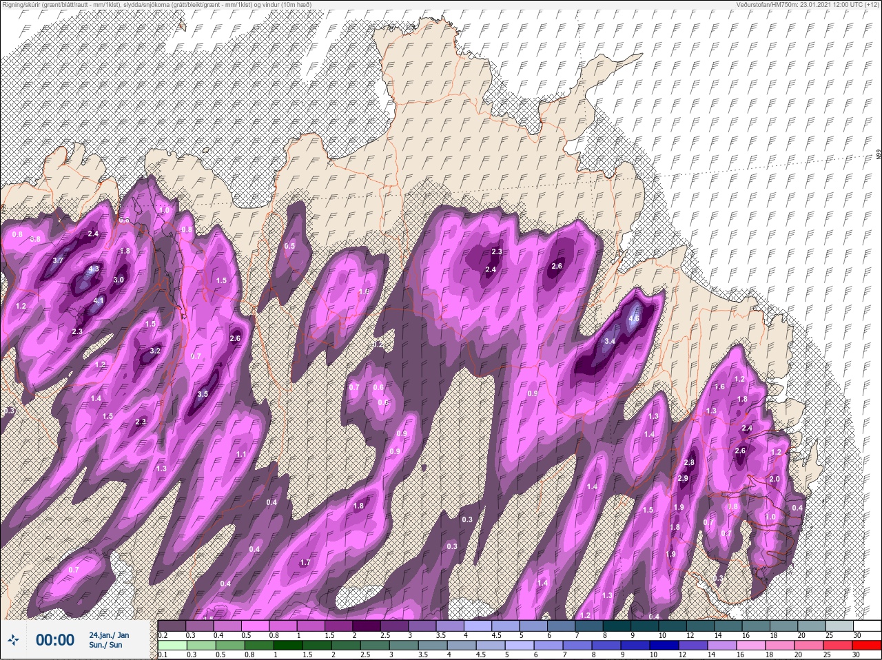Screen dimensions: 882x660
Task: Click the 4.3 precipitation value on the map
Action: pos(94,269)
